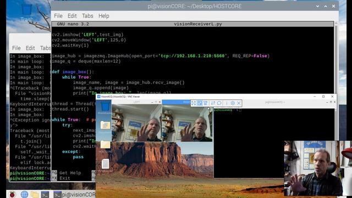Switch to the pi@visionCORE taskbar window button

[74, 194]
